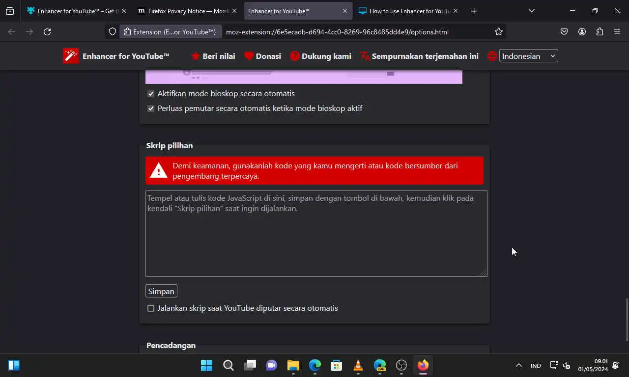Click the JavaScript code textarea

click(316, 234)
